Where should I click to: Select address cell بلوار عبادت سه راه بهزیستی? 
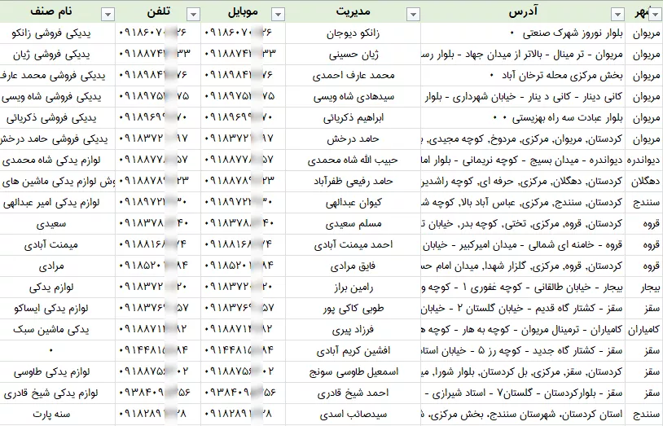pos(523,117)
